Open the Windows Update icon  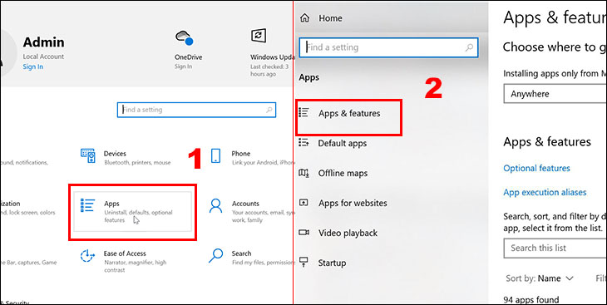(259, 35)
